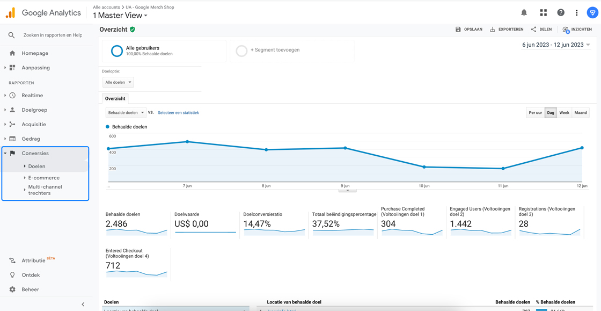Click the Inzichten button
The image size is (601, 311).
pos(577,29)
